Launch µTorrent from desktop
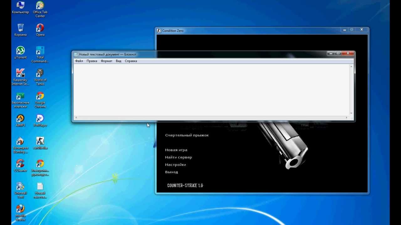 tap(20, 52)
